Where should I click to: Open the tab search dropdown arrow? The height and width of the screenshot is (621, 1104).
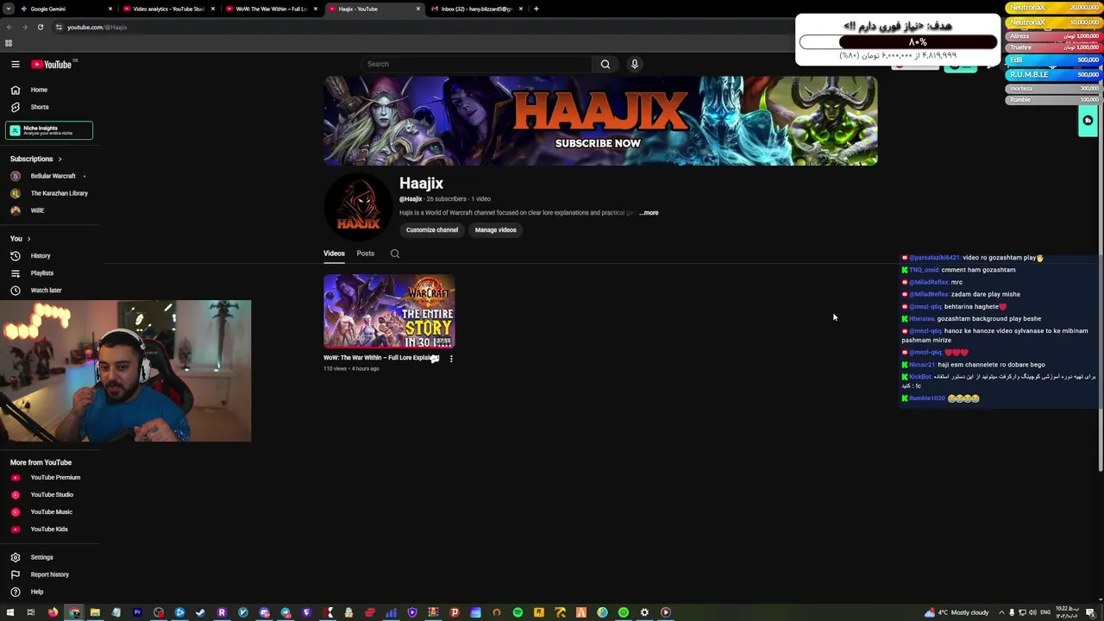click(x=8, y=9)
